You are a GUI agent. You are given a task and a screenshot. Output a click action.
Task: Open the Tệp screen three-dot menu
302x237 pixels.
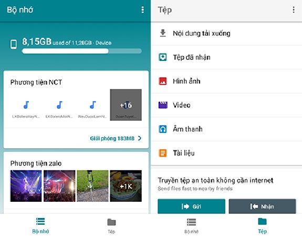coord(294,9)
